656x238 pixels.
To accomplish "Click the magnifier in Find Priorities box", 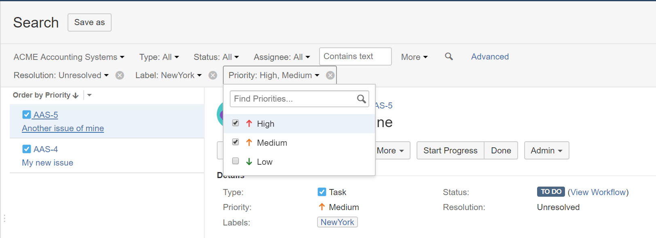I will click(361, 99).
